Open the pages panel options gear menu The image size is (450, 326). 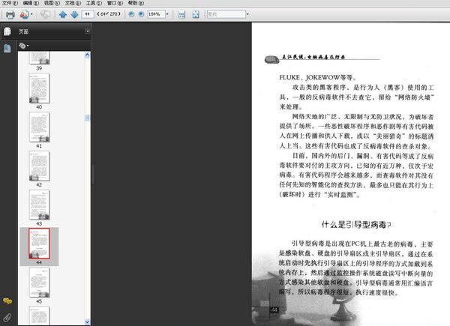coord(23,46)
